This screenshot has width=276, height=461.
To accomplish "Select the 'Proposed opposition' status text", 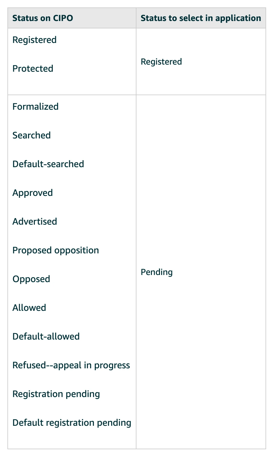I will click(56, 250).
